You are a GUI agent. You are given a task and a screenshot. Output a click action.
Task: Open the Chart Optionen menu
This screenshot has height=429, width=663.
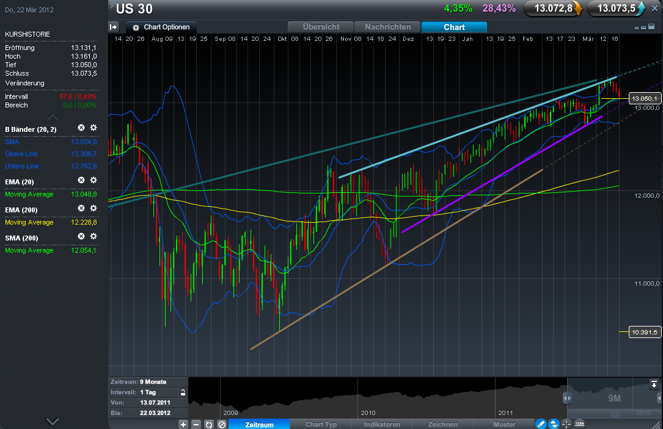click(161, 27)
